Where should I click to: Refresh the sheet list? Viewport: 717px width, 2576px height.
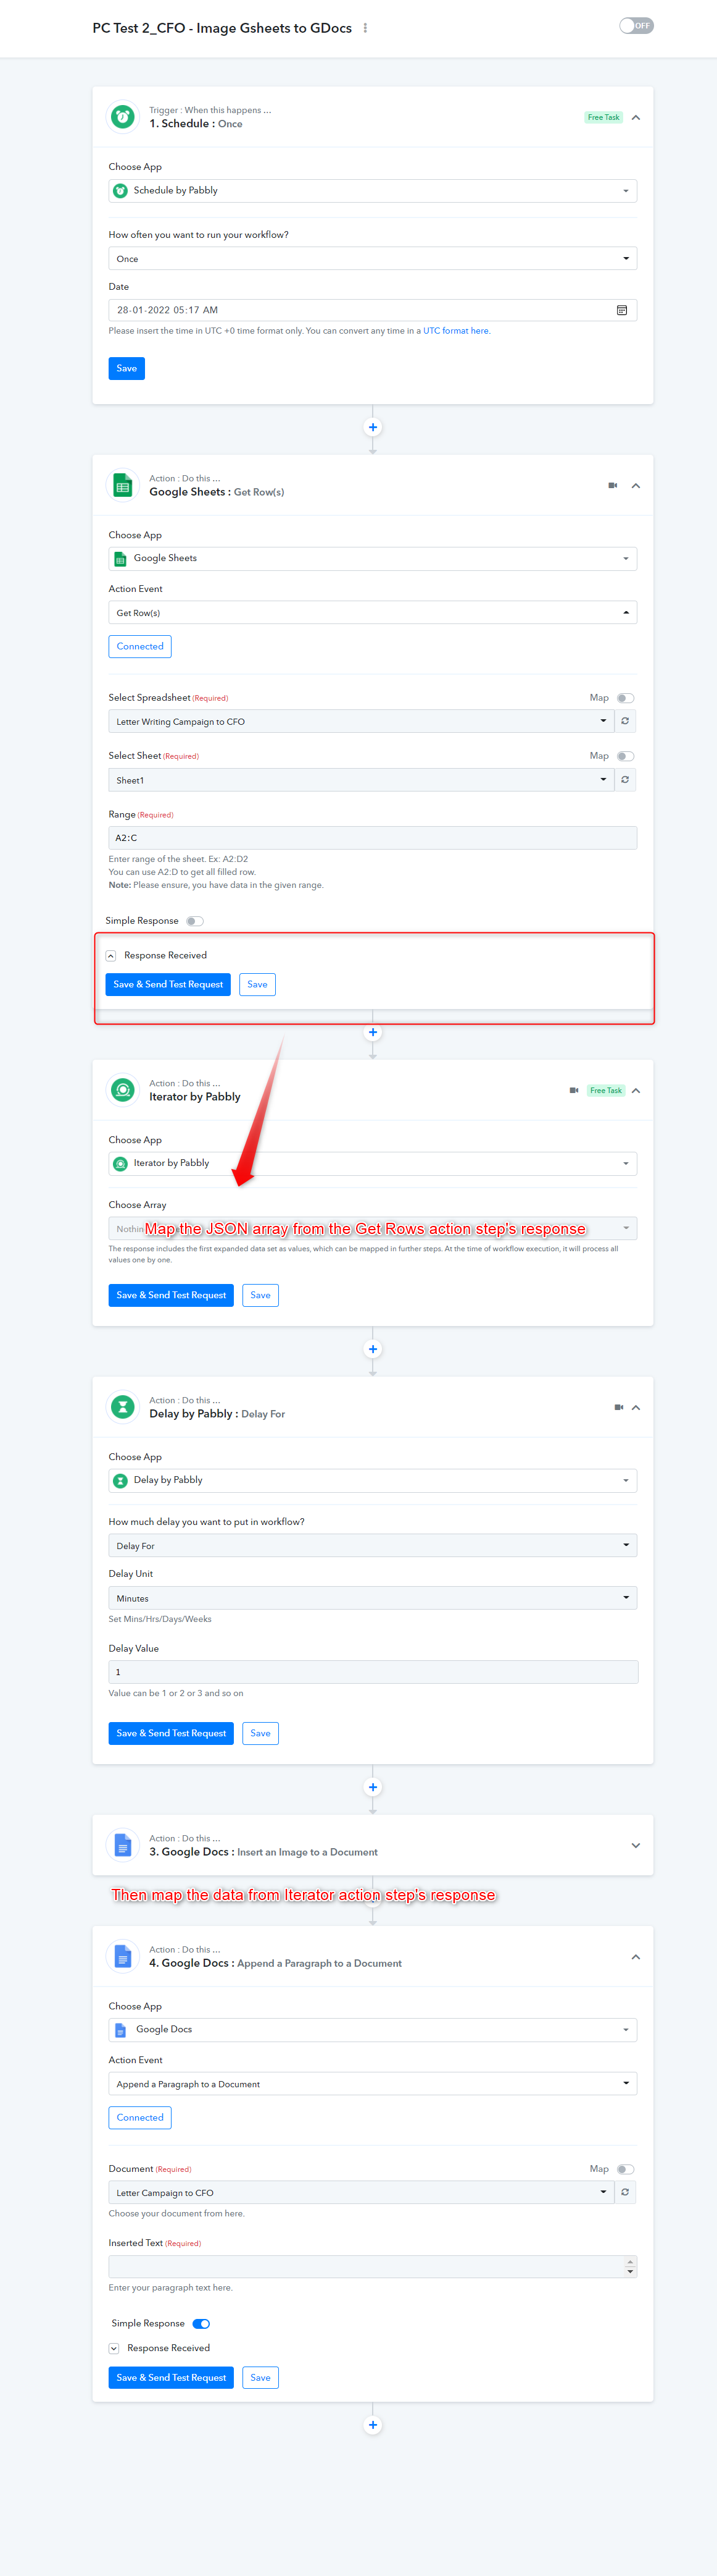(625, 780)
